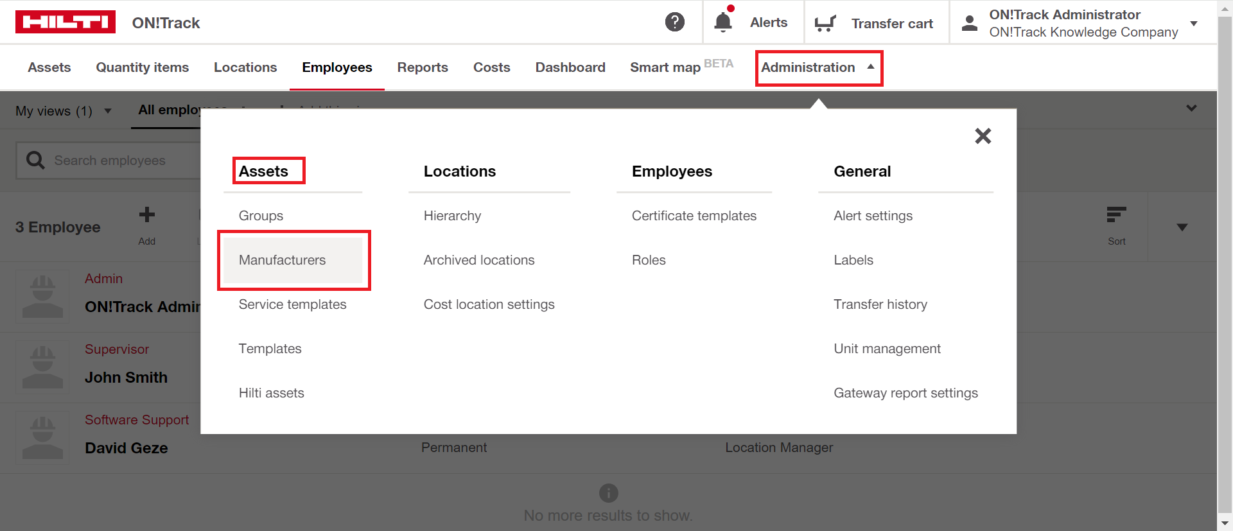Click the scrollbar down arrow
Image resolution: width=1233 pixels, height=531 pixels.
tap(1225, 523)
